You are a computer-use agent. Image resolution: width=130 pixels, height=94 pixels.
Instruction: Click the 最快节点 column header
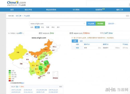click(x=87, y=44)
